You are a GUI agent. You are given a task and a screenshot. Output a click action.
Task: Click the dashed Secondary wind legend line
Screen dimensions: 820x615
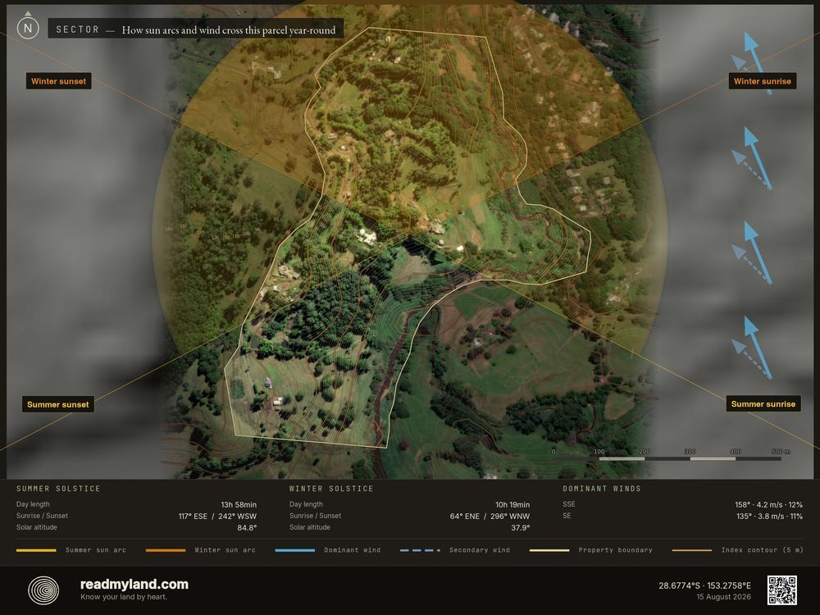tap(420, 550)
